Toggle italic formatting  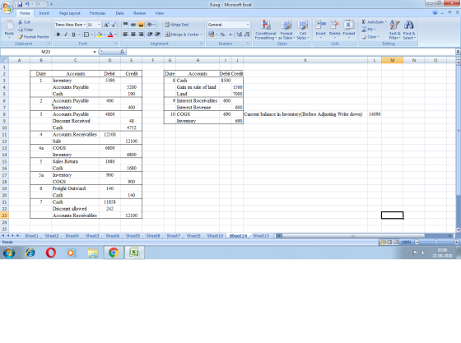pos(66,35)
